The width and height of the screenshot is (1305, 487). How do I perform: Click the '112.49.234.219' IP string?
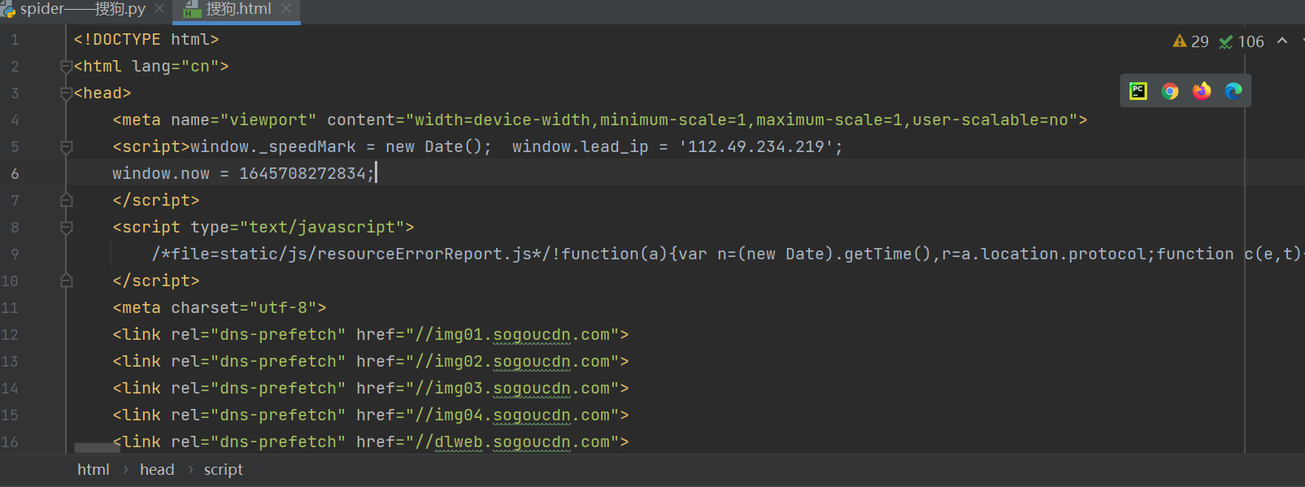[756, 147]
